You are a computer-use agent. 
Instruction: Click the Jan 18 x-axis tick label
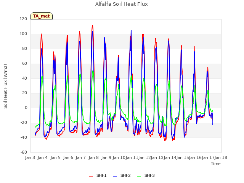221,157
